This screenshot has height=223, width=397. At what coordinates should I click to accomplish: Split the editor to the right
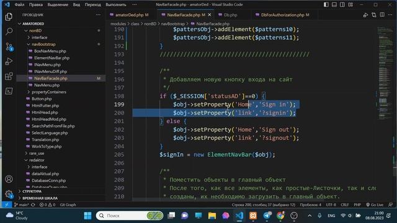pyautogui.click(x=382, y=15)
